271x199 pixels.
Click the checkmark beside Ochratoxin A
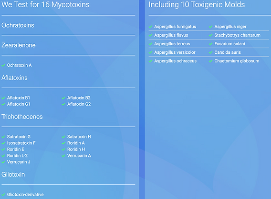(3, 65)
